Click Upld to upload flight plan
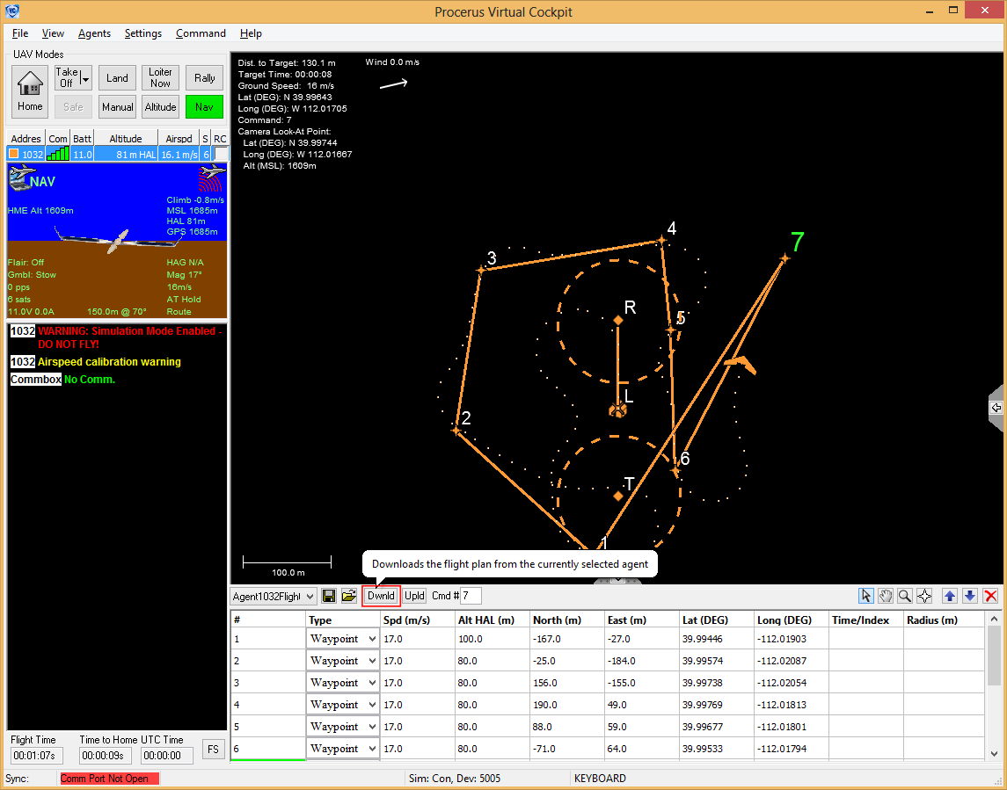Screen dimensions: 1007x790 [x=415, y=596]
